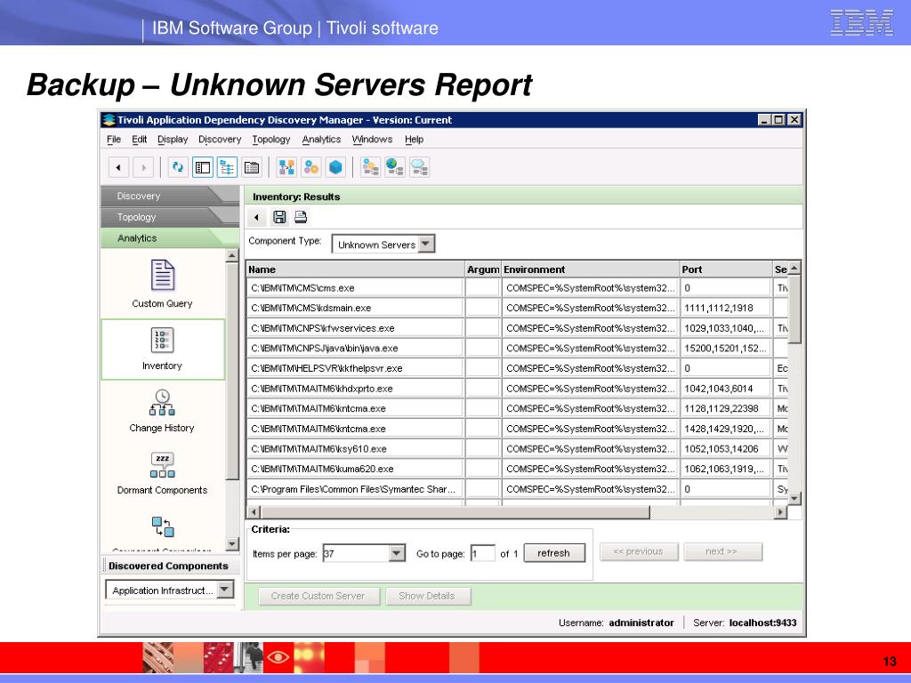Click port cell 1042,1043,6014
The image size is (911, 683).
(726, 389)
